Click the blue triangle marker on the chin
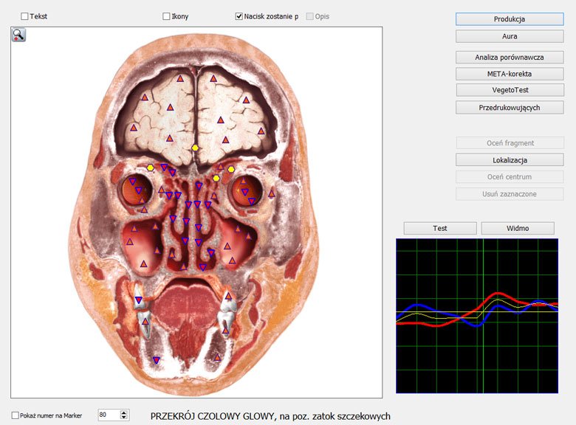The height and width of the screenshot is (425, 576). coord(156,360)
